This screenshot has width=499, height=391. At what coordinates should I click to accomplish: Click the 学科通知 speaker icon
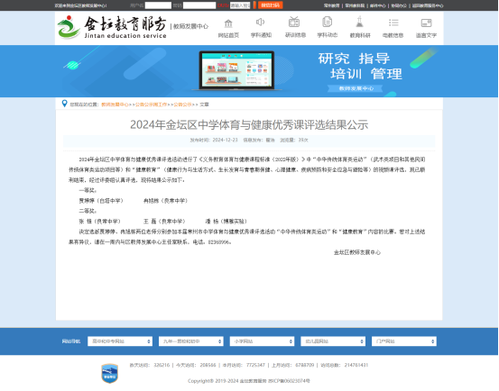point(260,22)
